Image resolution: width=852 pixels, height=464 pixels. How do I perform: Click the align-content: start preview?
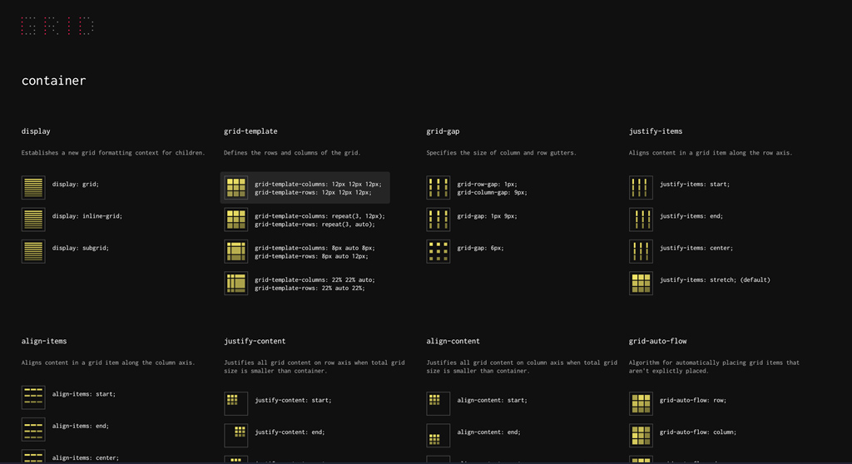[x=438, y=404]
